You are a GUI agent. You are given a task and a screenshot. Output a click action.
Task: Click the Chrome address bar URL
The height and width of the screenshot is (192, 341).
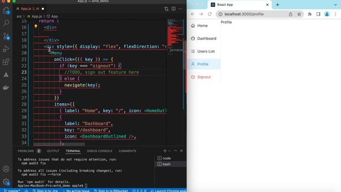[x=244, y=14]
